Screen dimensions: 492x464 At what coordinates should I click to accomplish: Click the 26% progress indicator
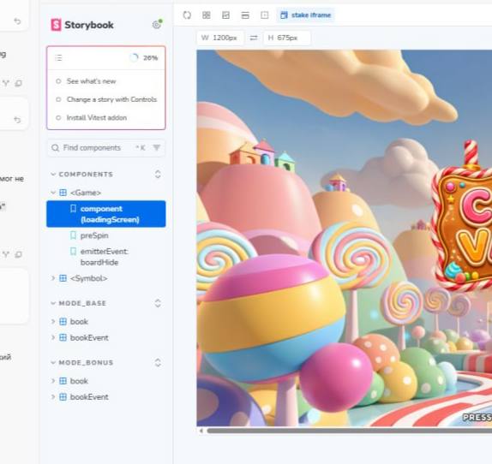point(144,58)
